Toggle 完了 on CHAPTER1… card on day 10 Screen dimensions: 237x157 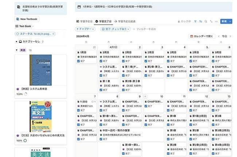[146, 106]
